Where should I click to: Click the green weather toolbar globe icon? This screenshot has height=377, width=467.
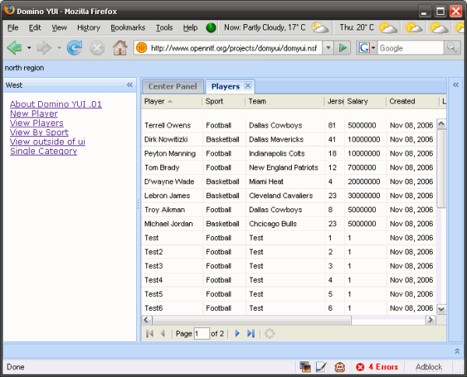[x=211, y=28]
